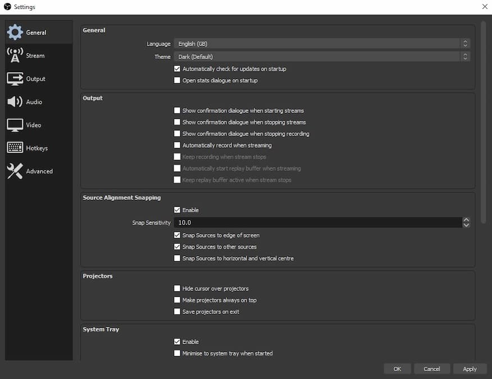492x379 pixels.
Task: Go to Audio settings label
Action: (34, 102)
